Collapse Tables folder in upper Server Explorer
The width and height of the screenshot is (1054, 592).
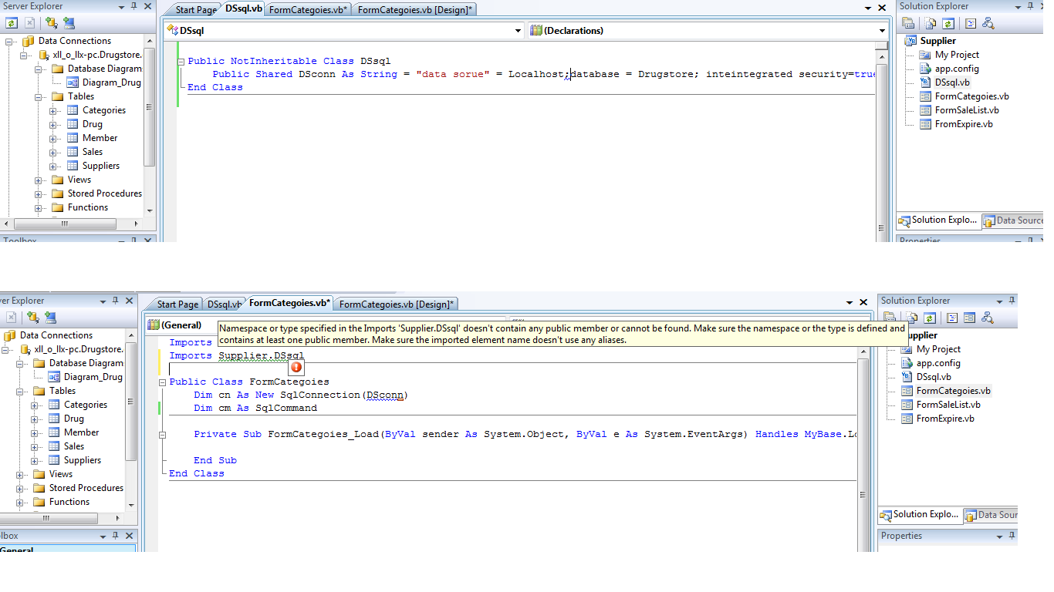click(x=39, y=96)
